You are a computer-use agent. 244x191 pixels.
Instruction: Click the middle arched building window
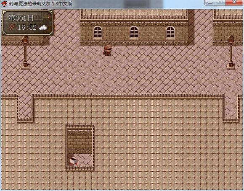coord(134,32)
